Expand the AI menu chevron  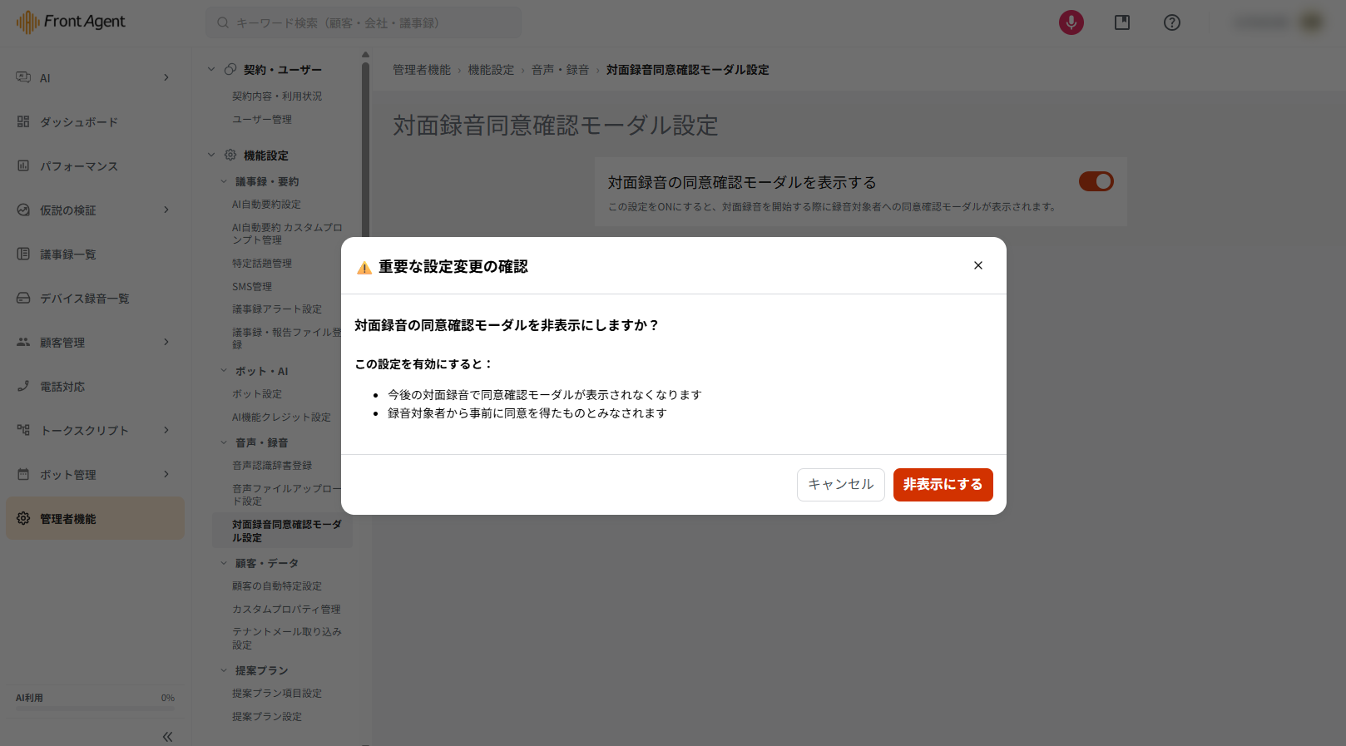166,77
